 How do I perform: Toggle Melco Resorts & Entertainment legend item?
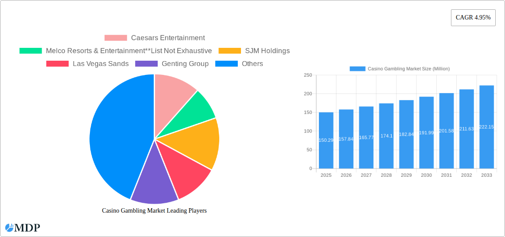[31, 51]
